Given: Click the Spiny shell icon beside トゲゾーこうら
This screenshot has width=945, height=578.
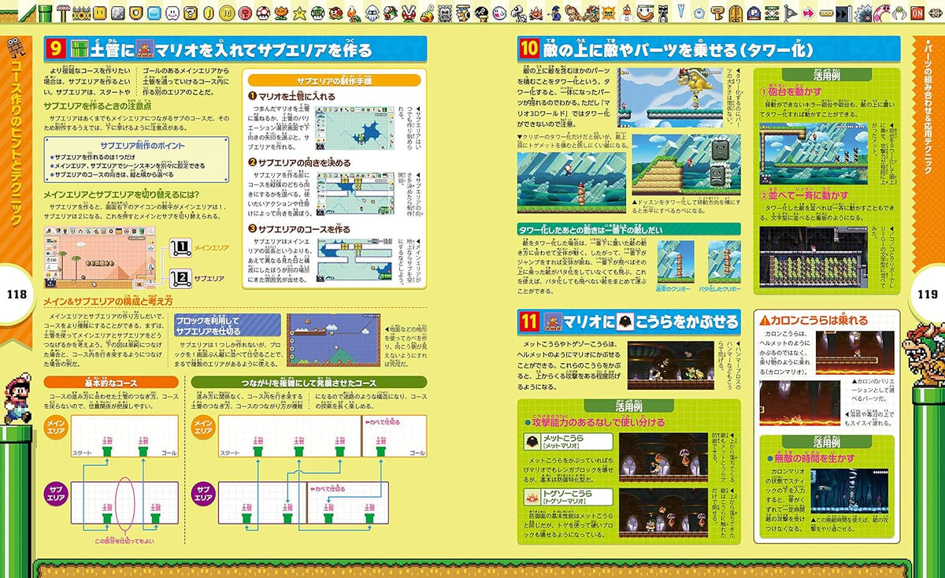Looking at the screenshot, I should coord(535,496).
